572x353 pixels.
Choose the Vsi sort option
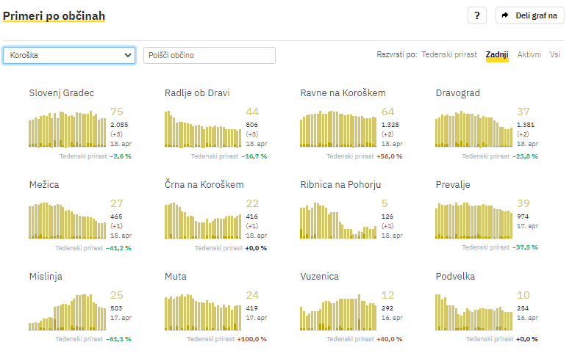[x=554, y=55]
